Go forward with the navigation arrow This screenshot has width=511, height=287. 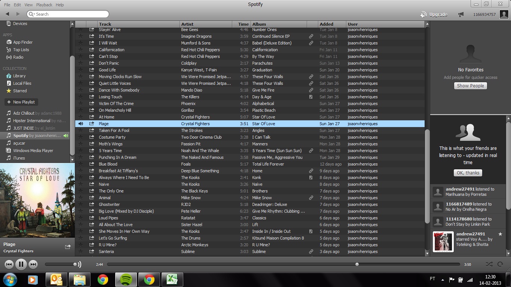pos(18,14)
